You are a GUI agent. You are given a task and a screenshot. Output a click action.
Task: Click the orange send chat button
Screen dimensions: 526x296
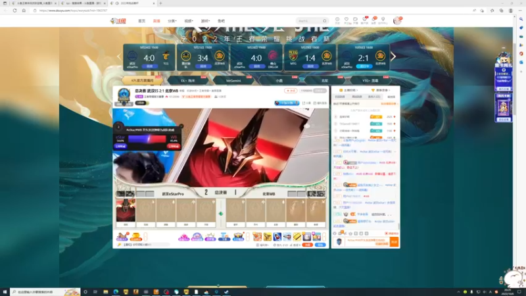394,241
